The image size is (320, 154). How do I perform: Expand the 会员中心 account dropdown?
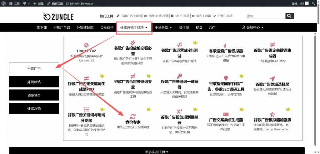[253, 28]
